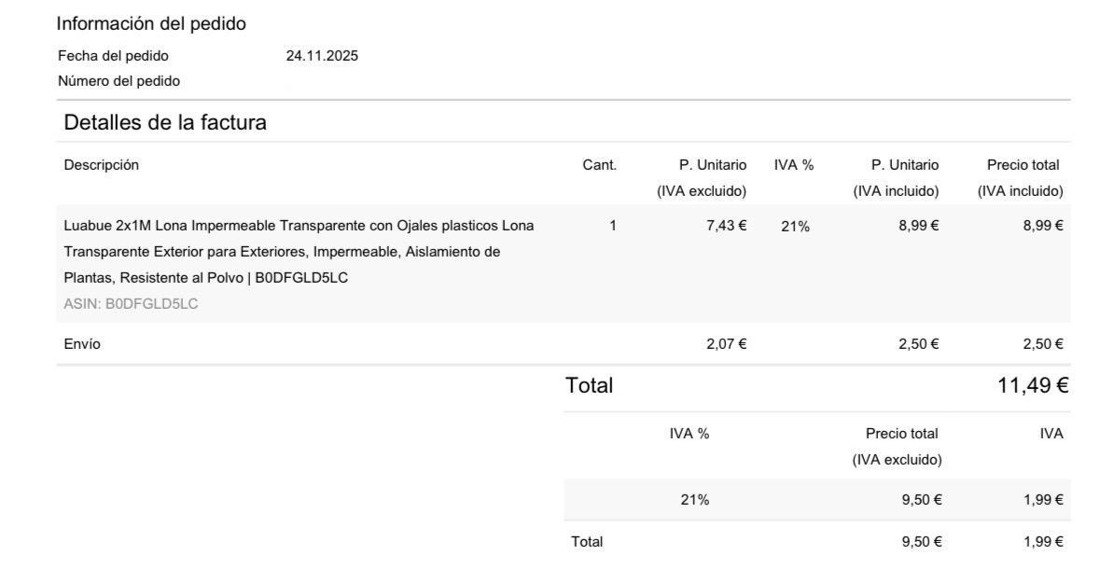The height and width of the screenshot is (583, 1114).
Task: Click the Luabue product description text
Action: [299, 251]
